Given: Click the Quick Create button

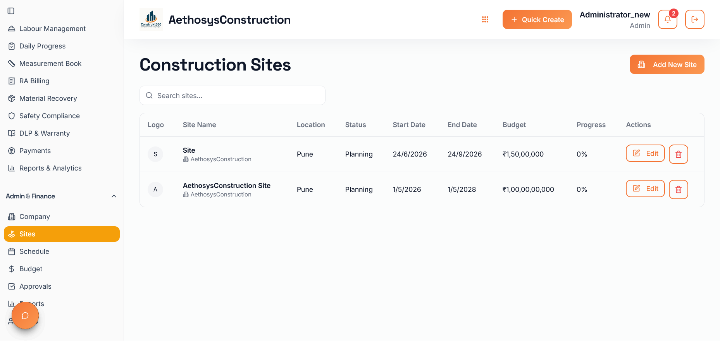Looking at the screenshot, I should [537, 19].
